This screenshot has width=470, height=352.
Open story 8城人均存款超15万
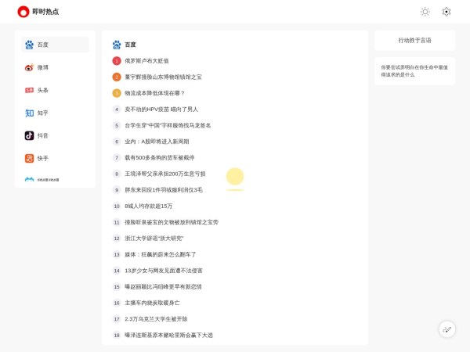(148, 206)
